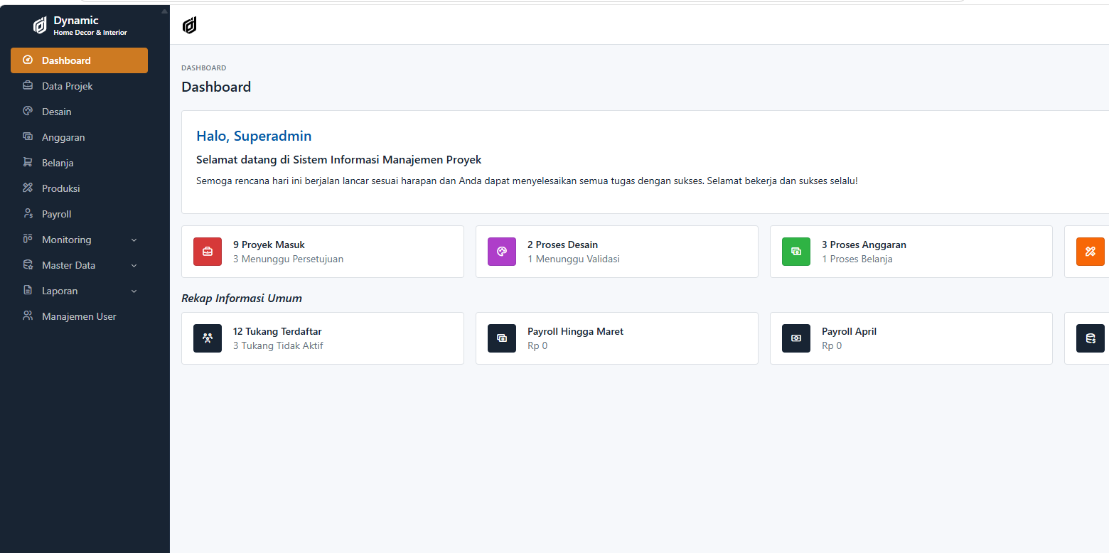Viewport: 1109px width, 553px height.
Task: Click the Payroll April money icon
Action: (x=796, y=338)
